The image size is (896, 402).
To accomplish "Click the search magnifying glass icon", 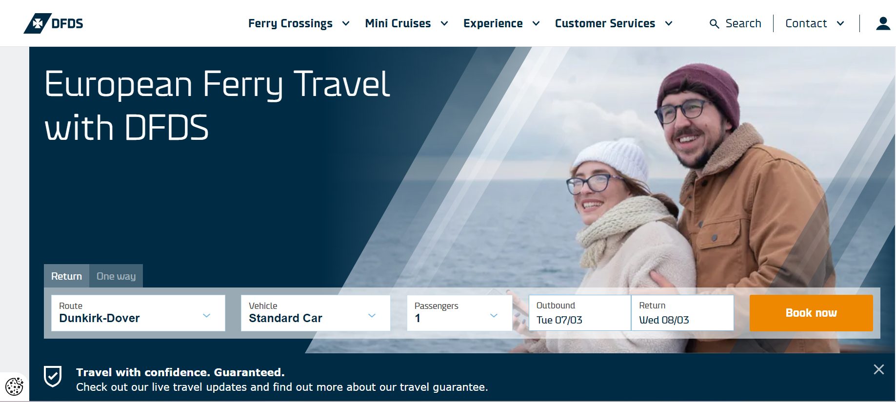I will point(714,24).
